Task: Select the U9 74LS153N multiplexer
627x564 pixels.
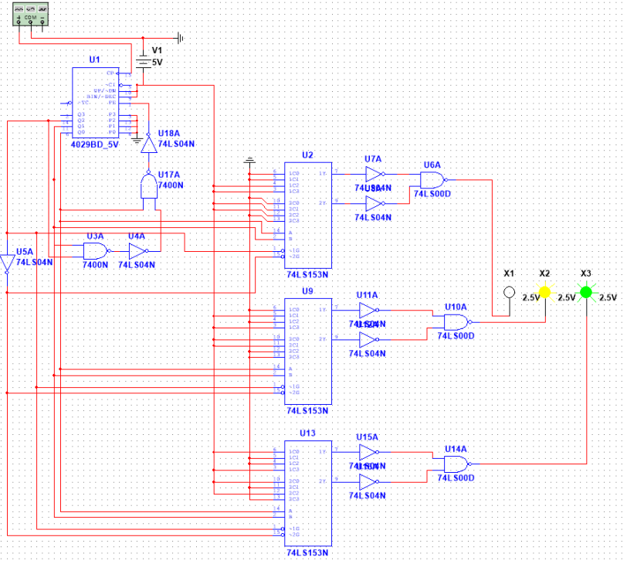Action: click(308, 352)
